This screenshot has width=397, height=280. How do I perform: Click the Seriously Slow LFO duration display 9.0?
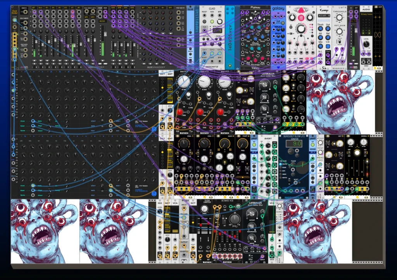click(x=294, y=144)
